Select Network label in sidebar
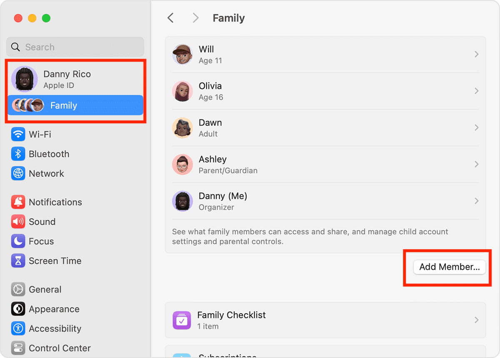 pyautogui.click(x=46, y=174)
